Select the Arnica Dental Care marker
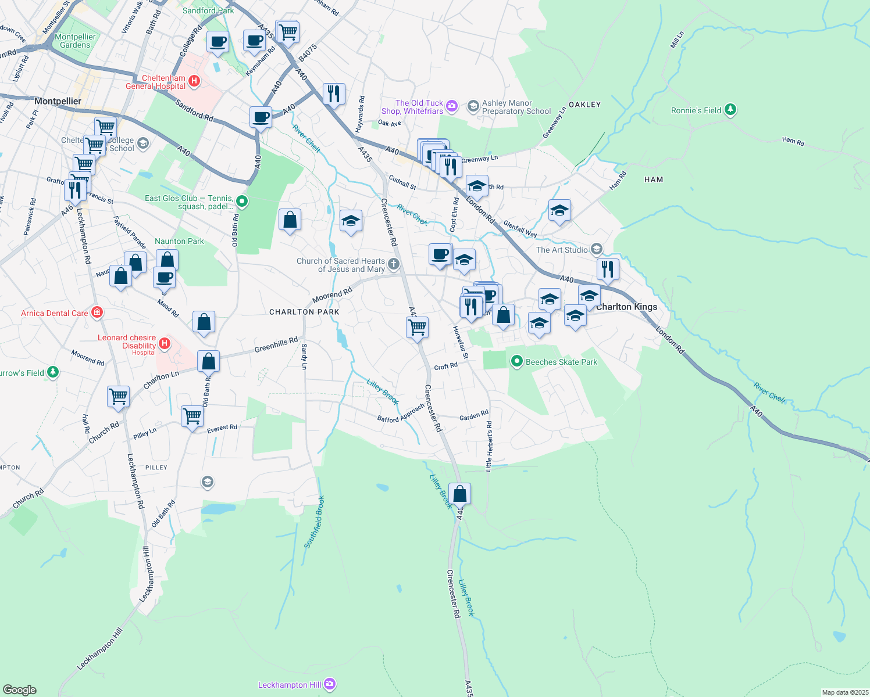Image resolution: width=870 pixels, height=697 pixels. click(x=97, y=313)
